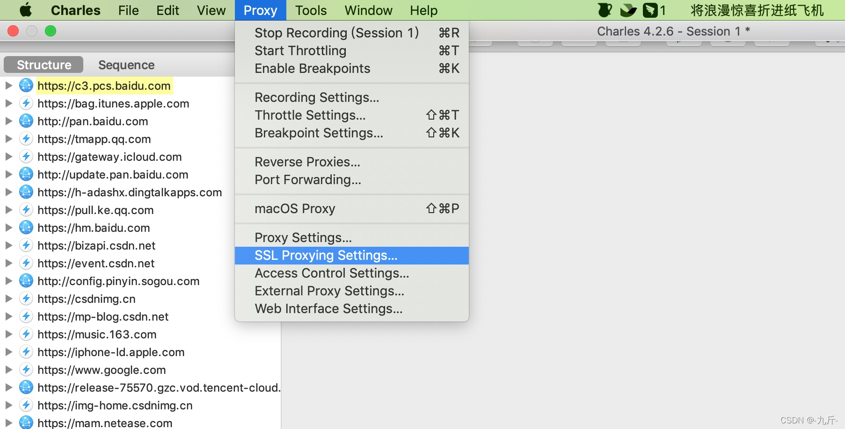Image resolution: width=845 pixels, height=429 pixels.
Task: Expand the http://pan.baidu.com node
Action: (x=8, y=121)
